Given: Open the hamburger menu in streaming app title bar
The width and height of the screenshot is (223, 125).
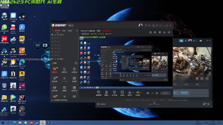Looking at the screenshot, I should pos(160,26).
